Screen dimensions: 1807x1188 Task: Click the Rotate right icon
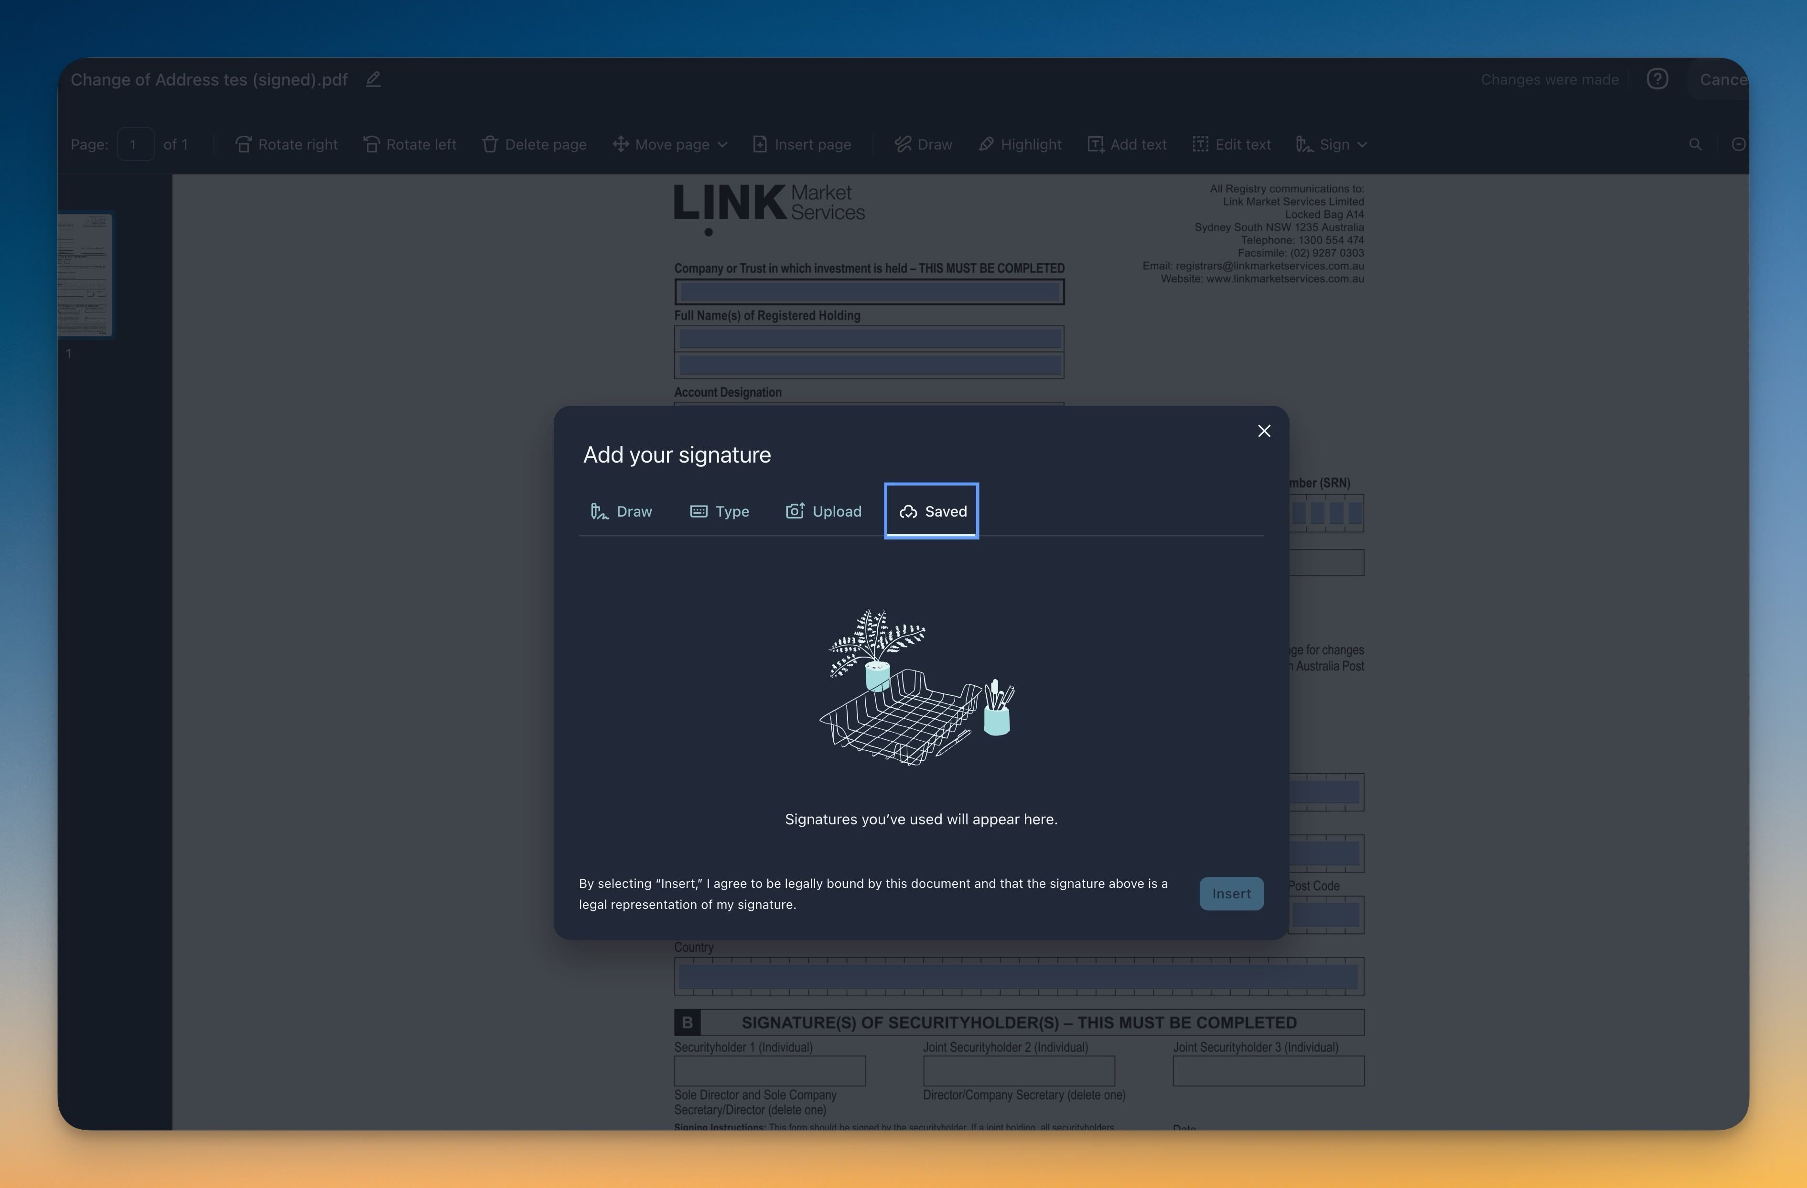(243, 144)
